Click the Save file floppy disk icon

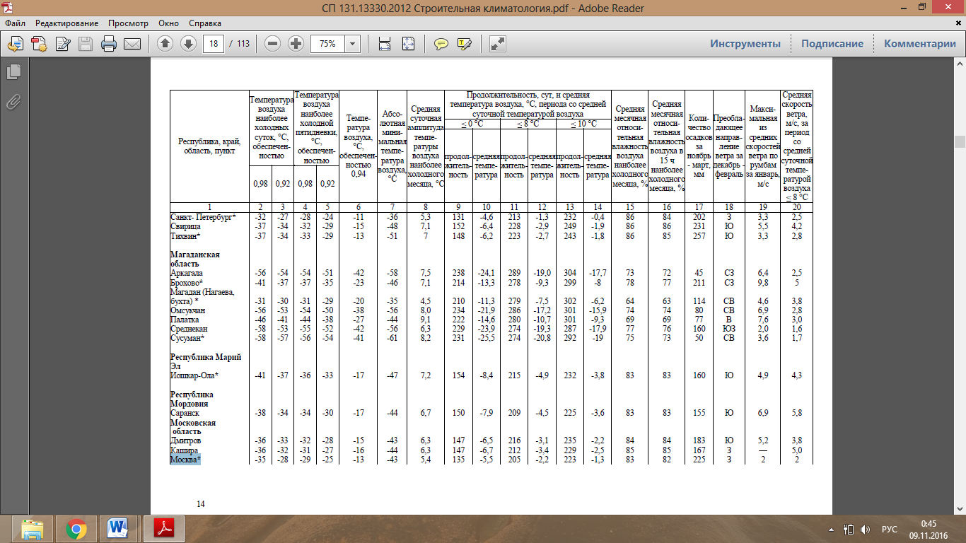click(x=85, y=44)
